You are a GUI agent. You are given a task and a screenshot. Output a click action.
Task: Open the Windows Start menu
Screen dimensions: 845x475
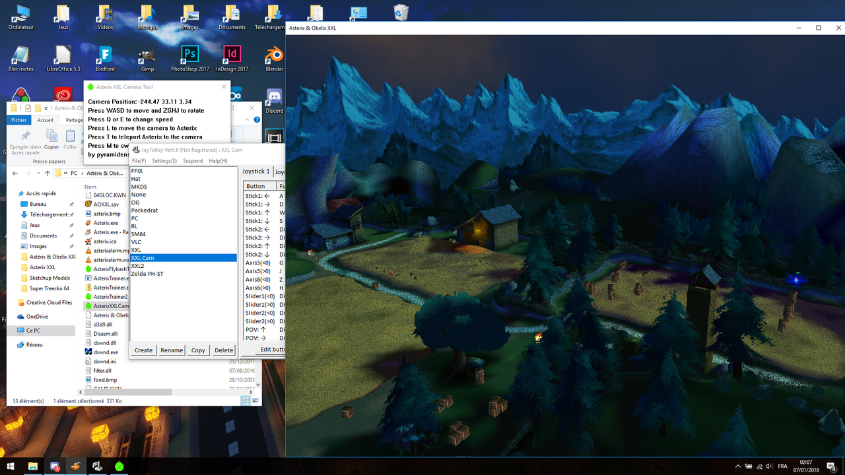point(11,466)
